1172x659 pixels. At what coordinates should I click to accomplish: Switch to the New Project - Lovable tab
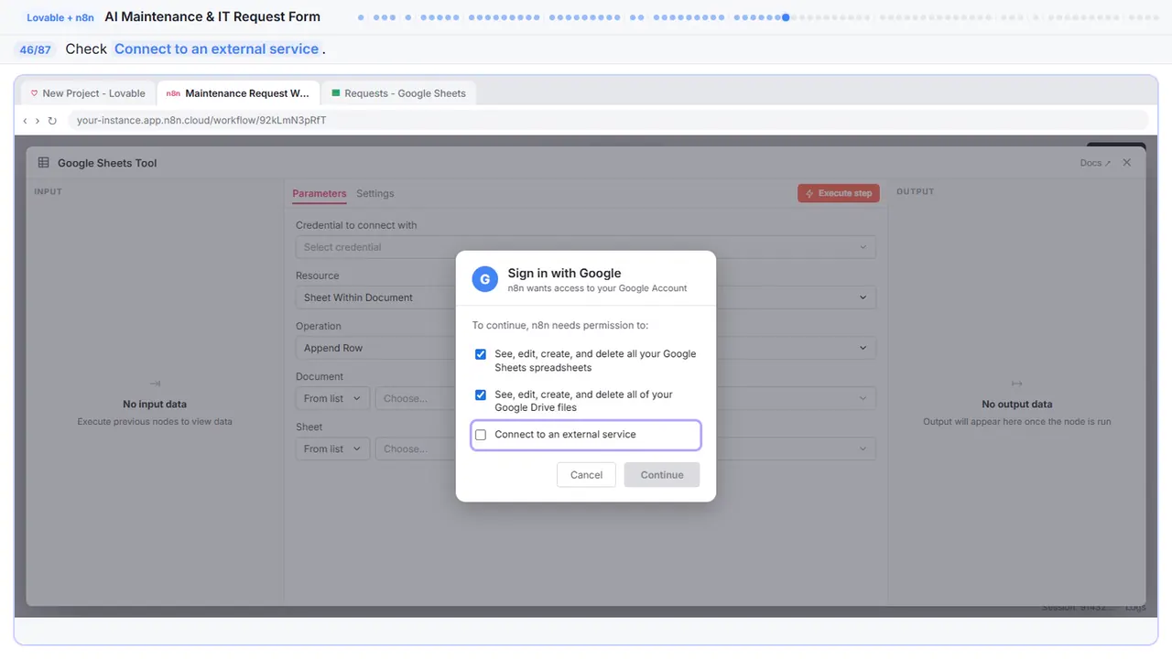[87, 93]
